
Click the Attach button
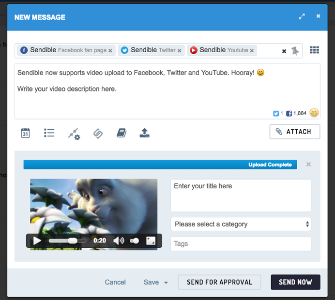coord(295,132)
